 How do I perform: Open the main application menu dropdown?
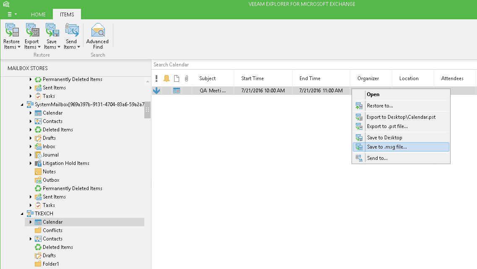point(12,14)
